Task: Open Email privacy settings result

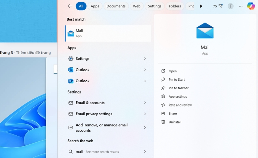Action: [108, 114]
